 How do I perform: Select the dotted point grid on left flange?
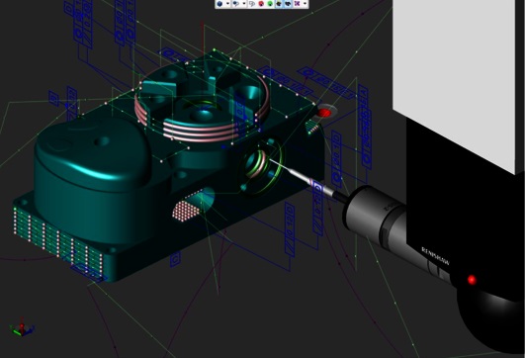click(57, 239)
